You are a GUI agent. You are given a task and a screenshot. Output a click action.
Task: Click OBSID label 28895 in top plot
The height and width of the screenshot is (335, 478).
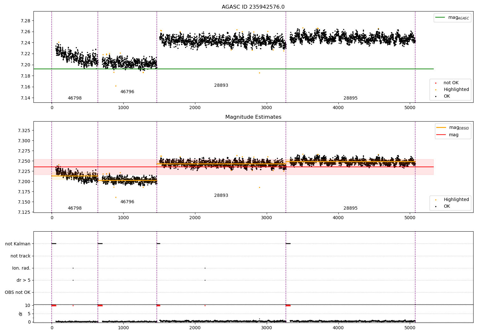(351, 98)
